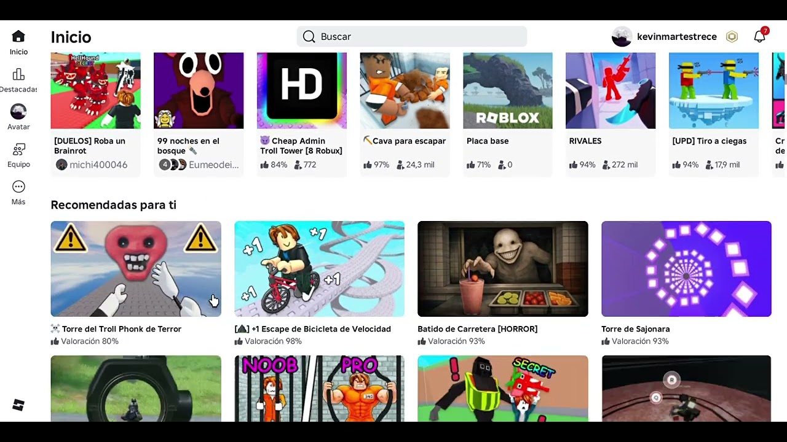
Task: Open +1 Escape de Bicicleta thumbnail
Action: pyautogui.click(x=320, y=269)
